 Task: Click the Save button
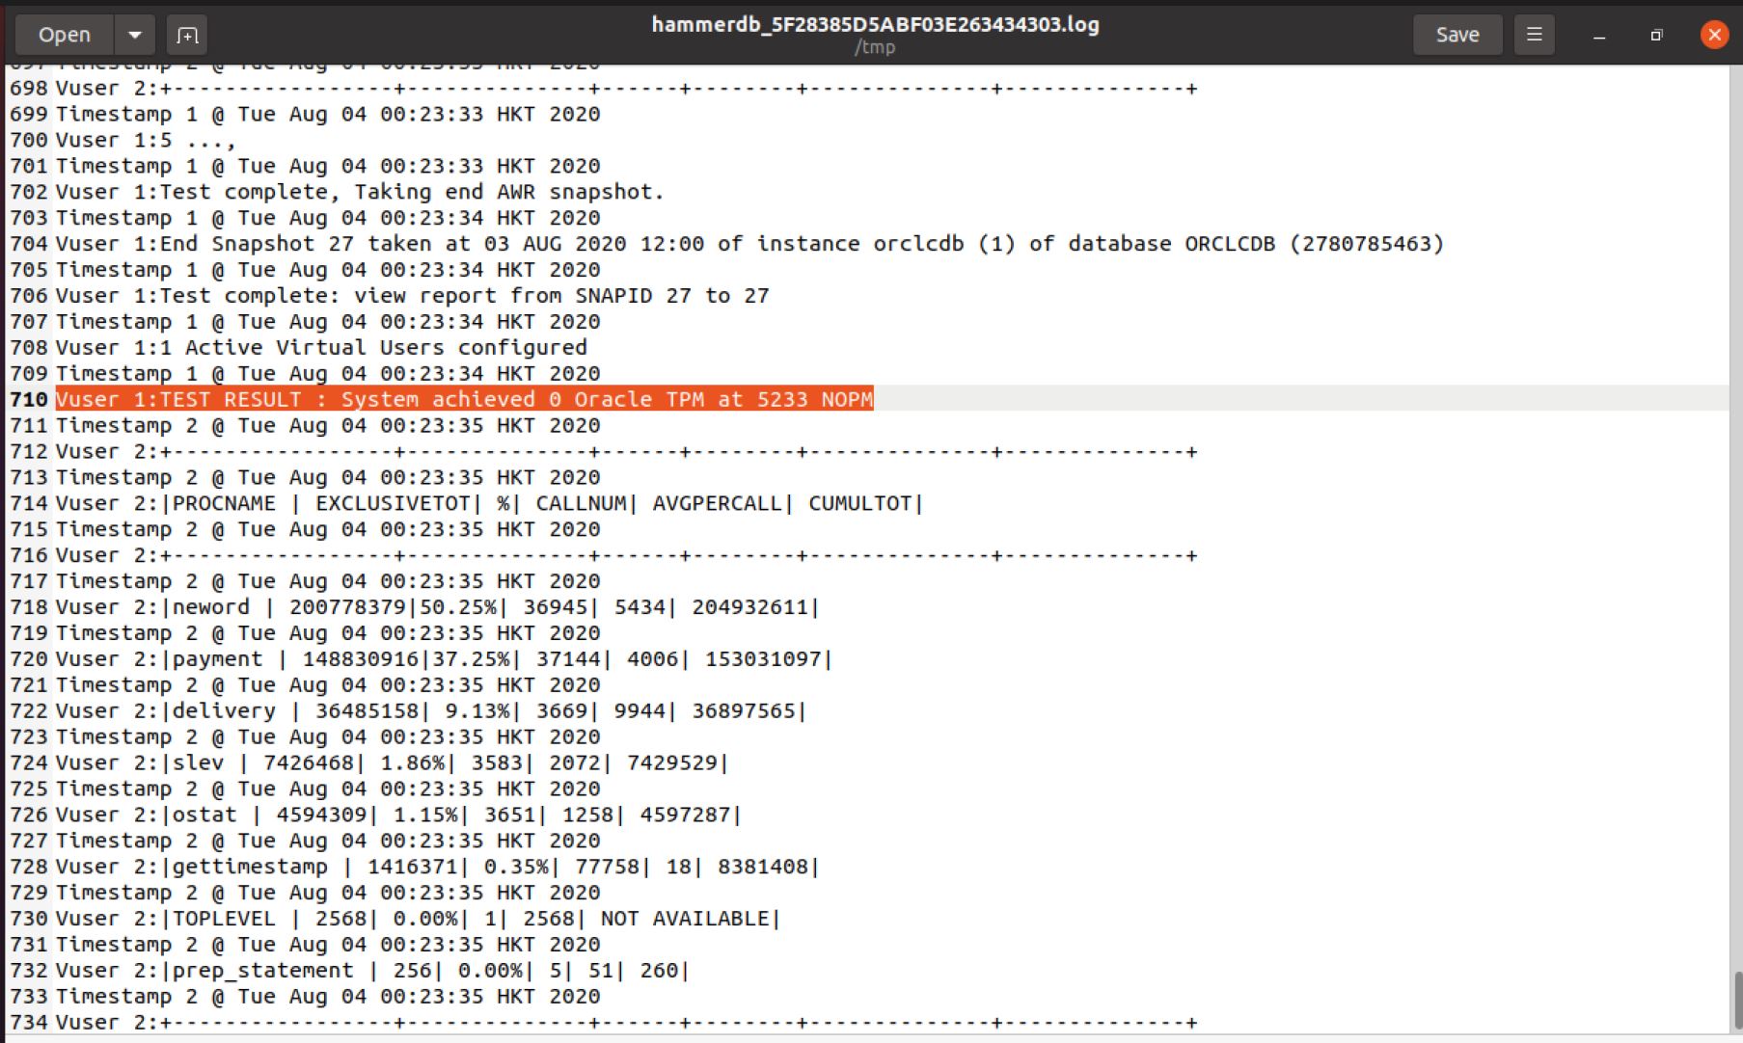pos(1457,35)
